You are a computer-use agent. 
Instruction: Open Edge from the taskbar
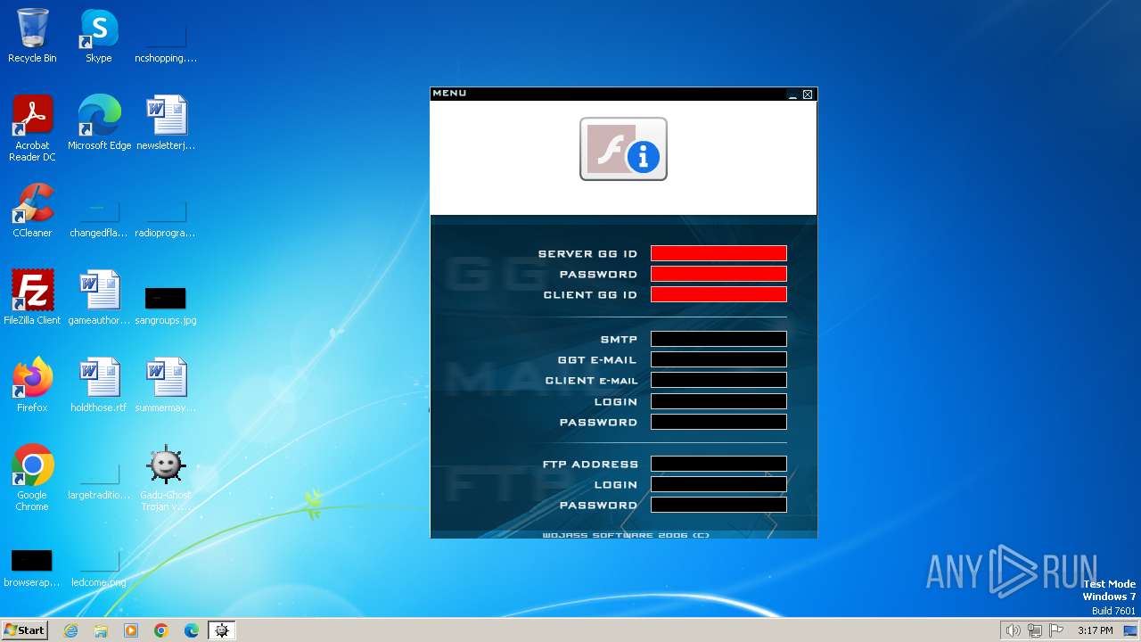point(192,630)
